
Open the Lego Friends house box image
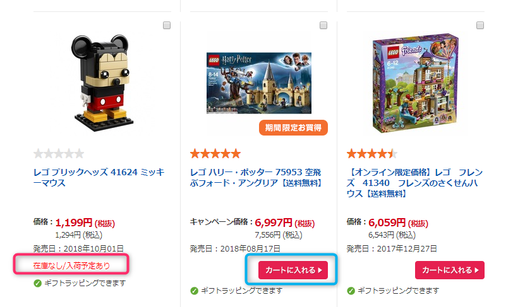(416, 83)
